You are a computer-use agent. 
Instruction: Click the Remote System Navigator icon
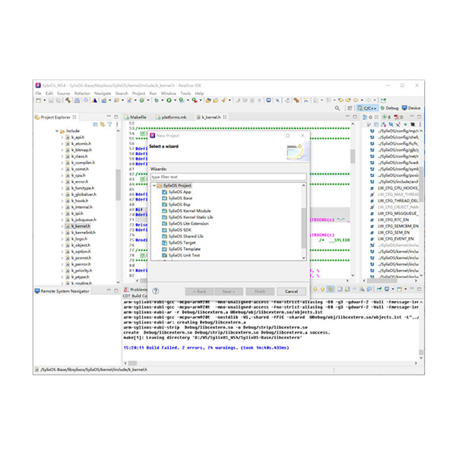[x=38, y=290]
